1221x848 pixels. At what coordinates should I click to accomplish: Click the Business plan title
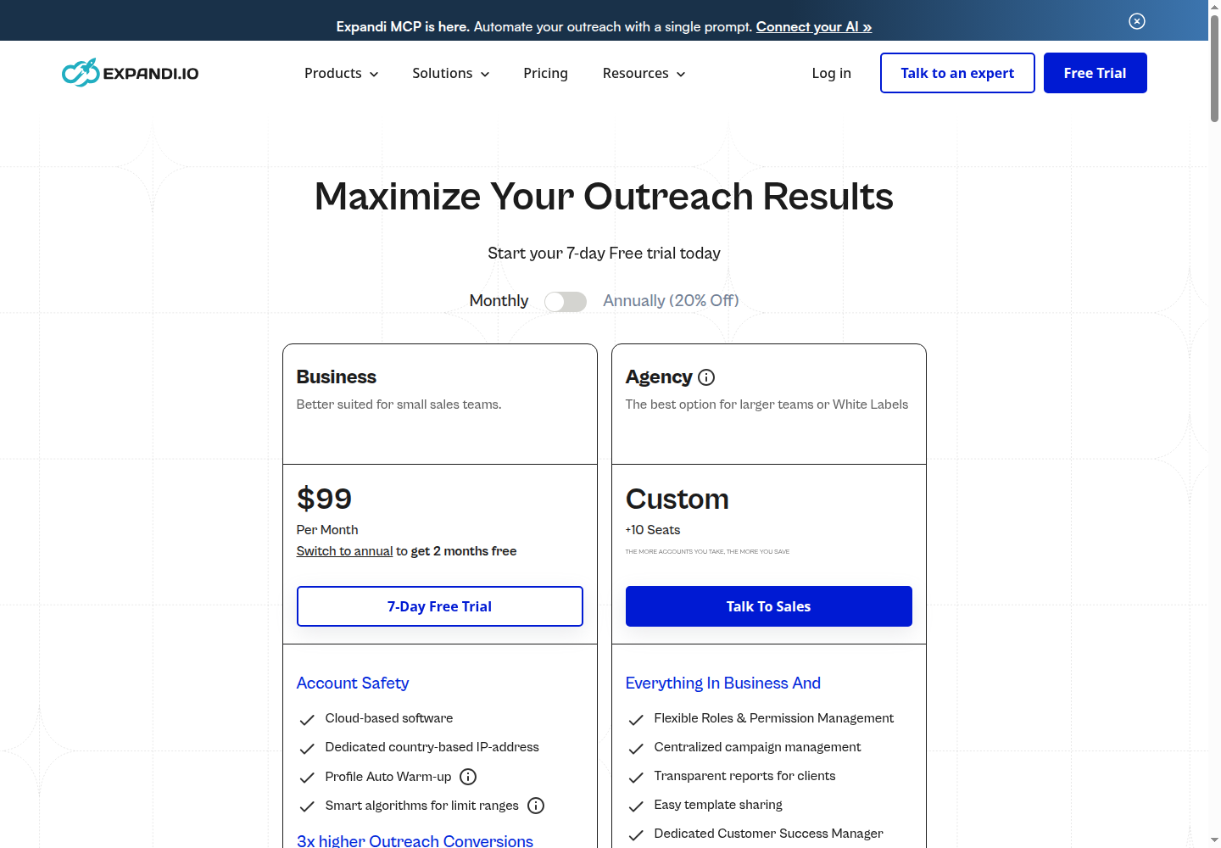click(337, 377)
